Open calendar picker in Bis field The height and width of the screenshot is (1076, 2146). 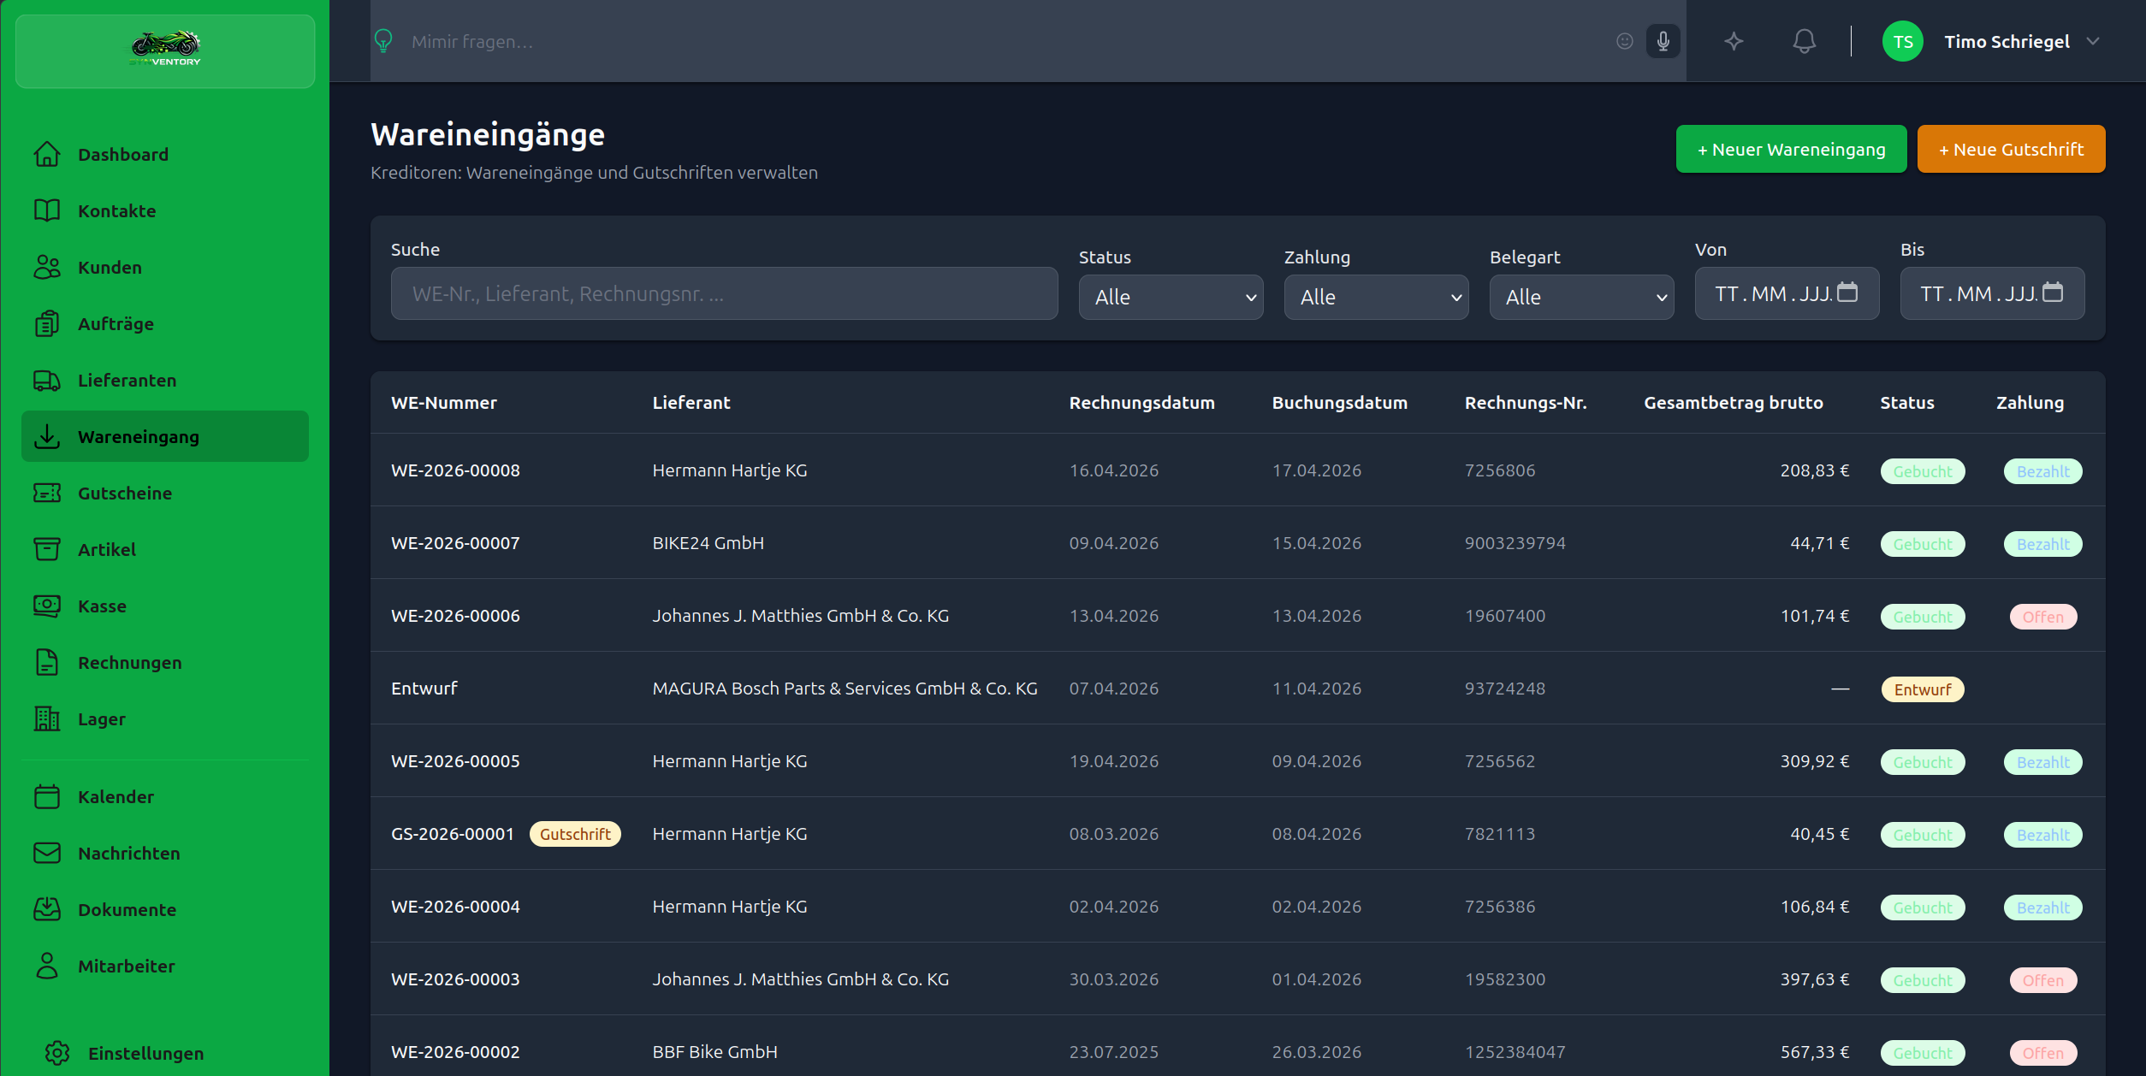pyautogui.click(x=2053, y=293)
